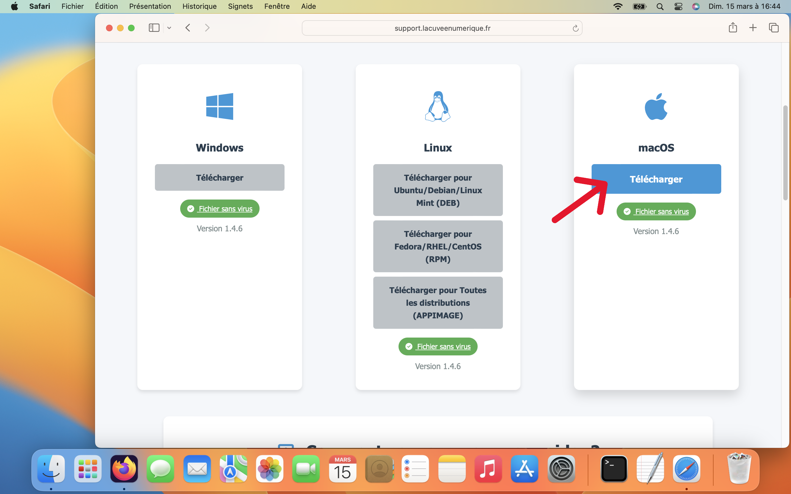Open the Apple menu
Viewport: 791px width, 494px height.
pyautogui.click(x=14, y=6)
